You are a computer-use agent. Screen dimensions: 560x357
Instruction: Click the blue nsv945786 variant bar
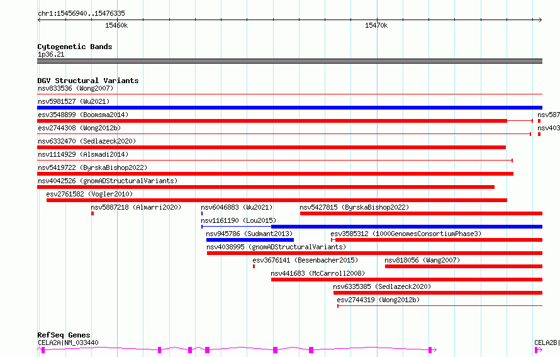click(x=250, y=240)
